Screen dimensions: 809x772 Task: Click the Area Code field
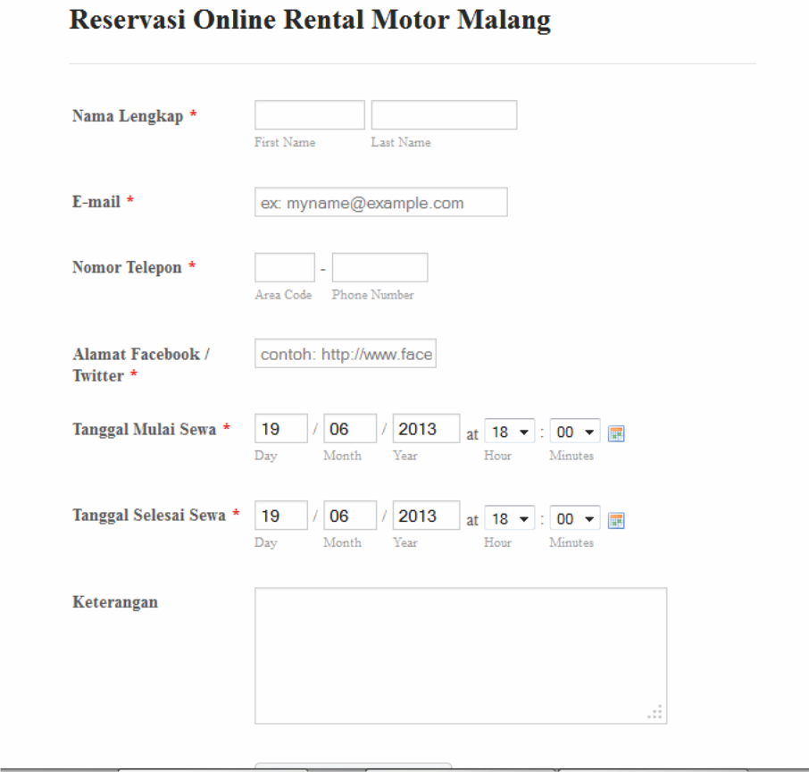click(x=285, y=267)
